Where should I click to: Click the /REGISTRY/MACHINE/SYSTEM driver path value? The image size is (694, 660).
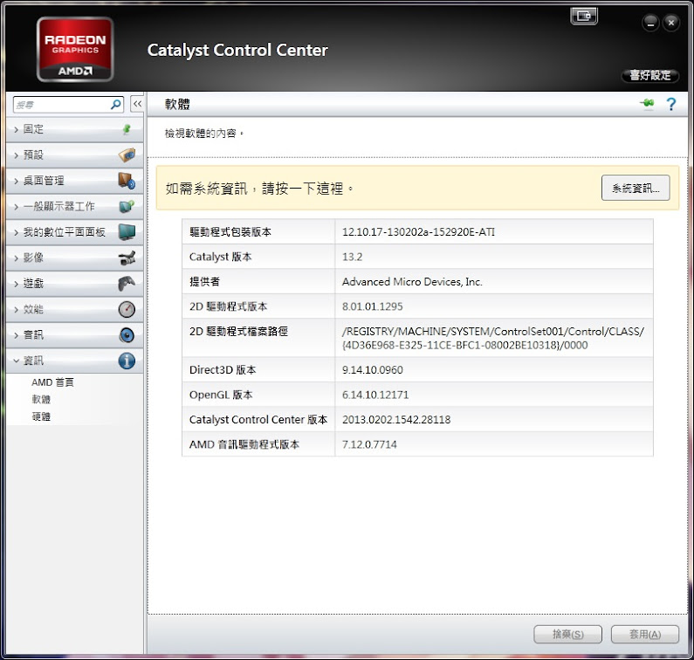click(492, 338)
